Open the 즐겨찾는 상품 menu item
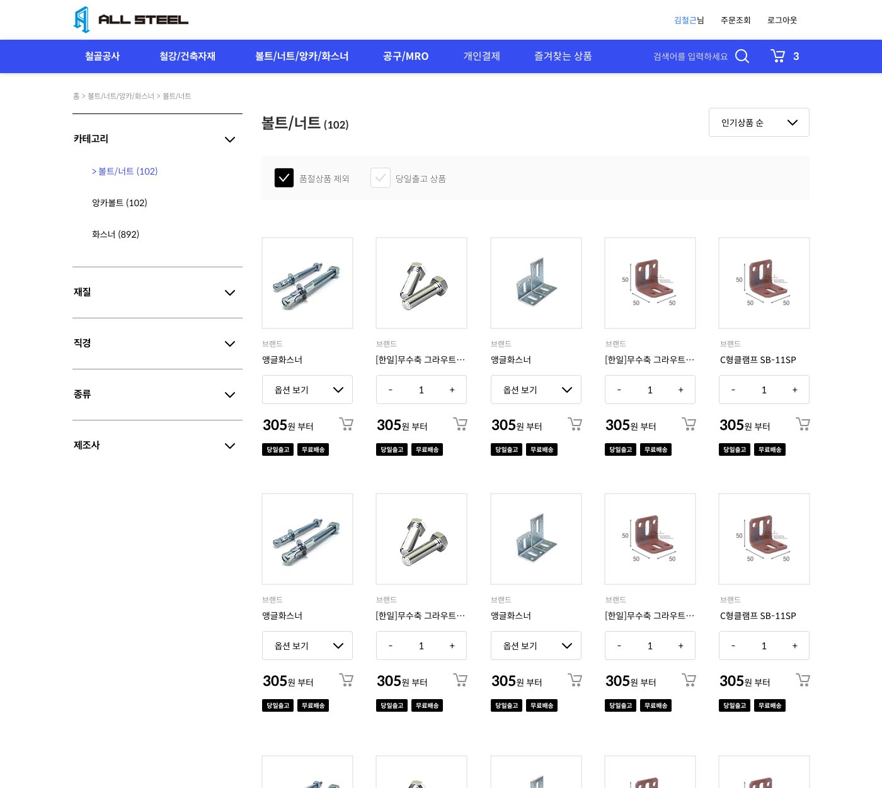Screen dimensions: 882x788 pyautogui.click(x=563, y=56)
